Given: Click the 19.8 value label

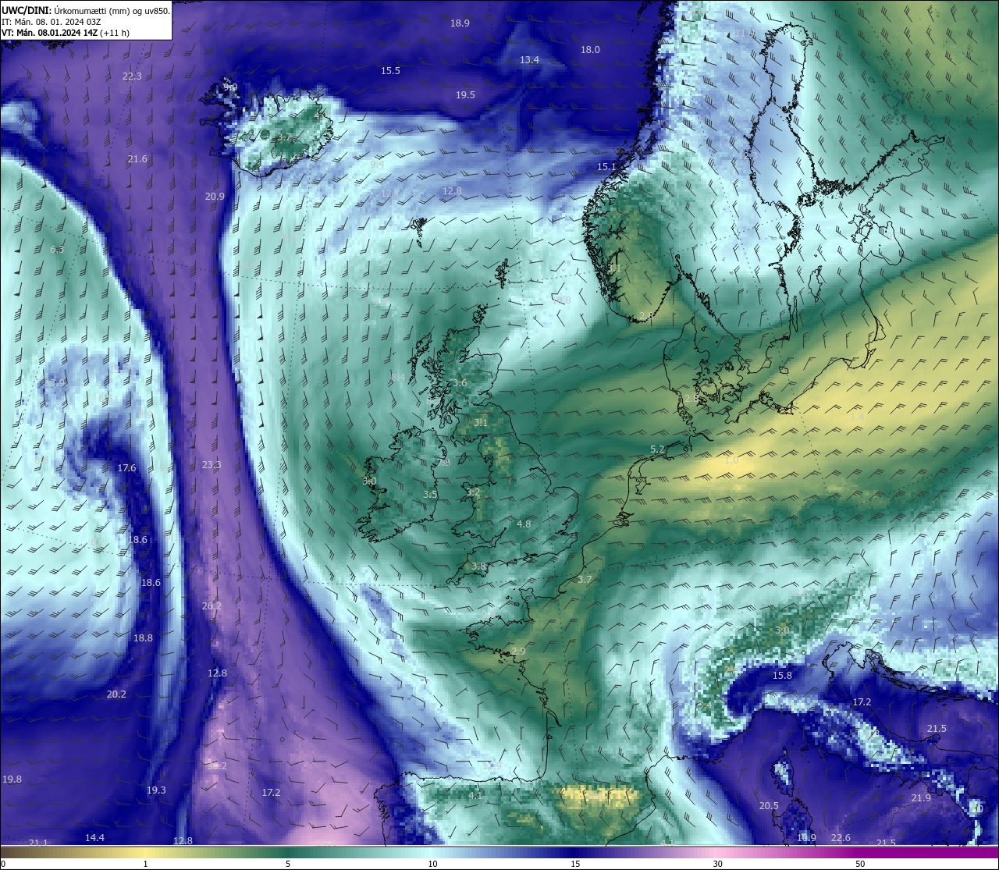Looking at the screenshot, I should [12, 779].
